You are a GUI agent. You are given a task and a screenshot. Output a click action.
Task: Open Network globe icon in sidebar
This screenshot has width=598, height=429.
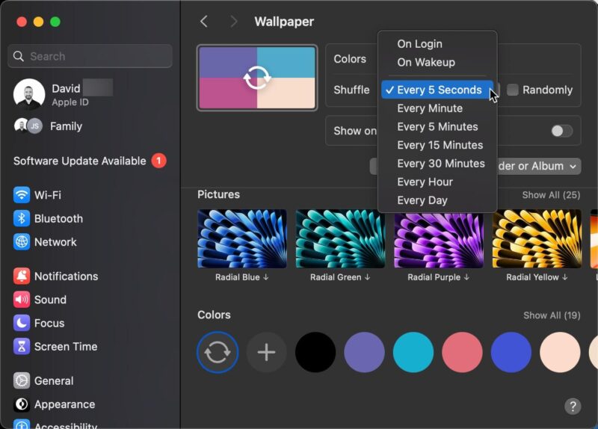22,241
